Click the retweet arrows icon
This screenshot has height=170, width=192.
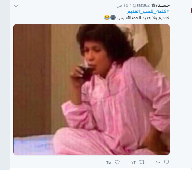point(142,162)
